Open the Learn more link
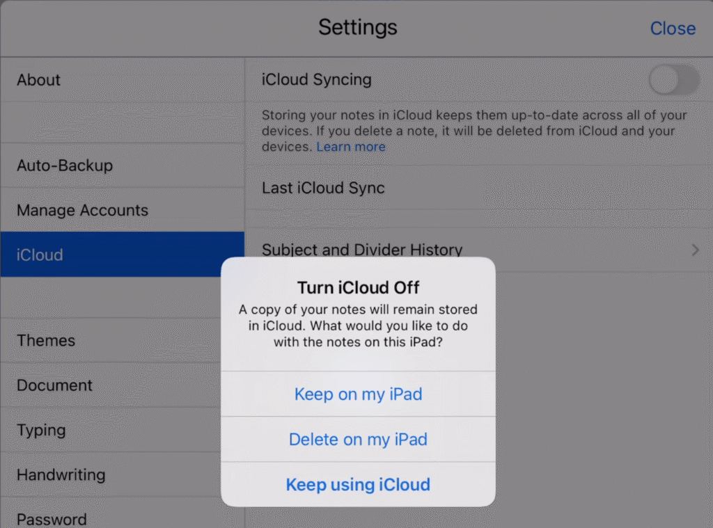The height and width of the screenshot is (528, 713). tap(351, 147)
